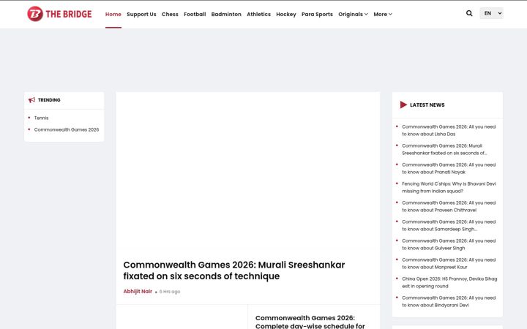Click The Bridge logo

pos(59,14)
